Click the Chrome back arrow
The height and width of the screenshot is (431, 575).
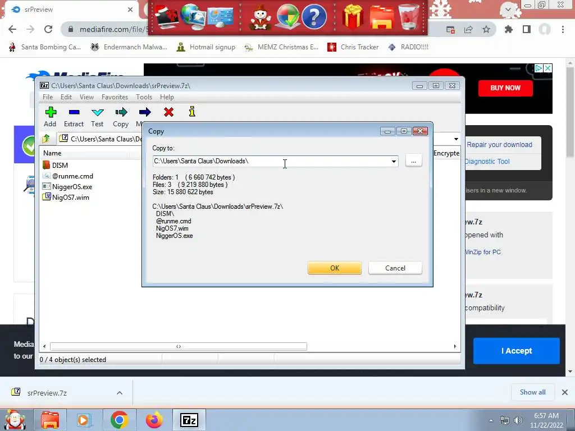pos(12,29)
